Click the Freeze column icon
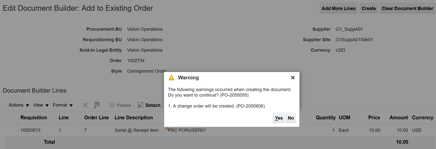 (112, 105)
